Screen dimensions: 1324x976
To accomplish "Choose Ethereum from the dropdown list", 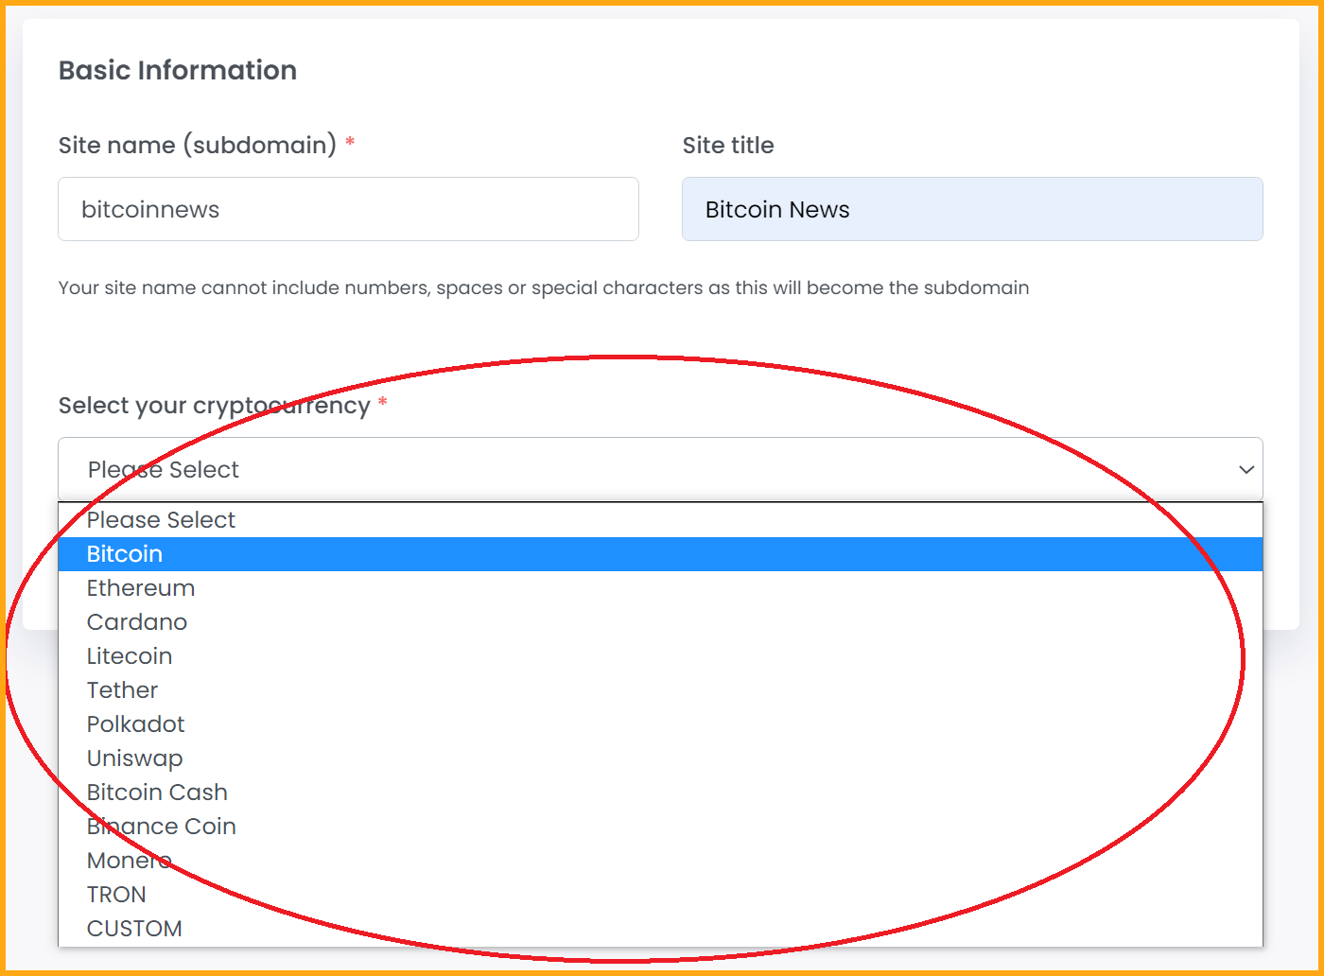I will tap(660, 588).
